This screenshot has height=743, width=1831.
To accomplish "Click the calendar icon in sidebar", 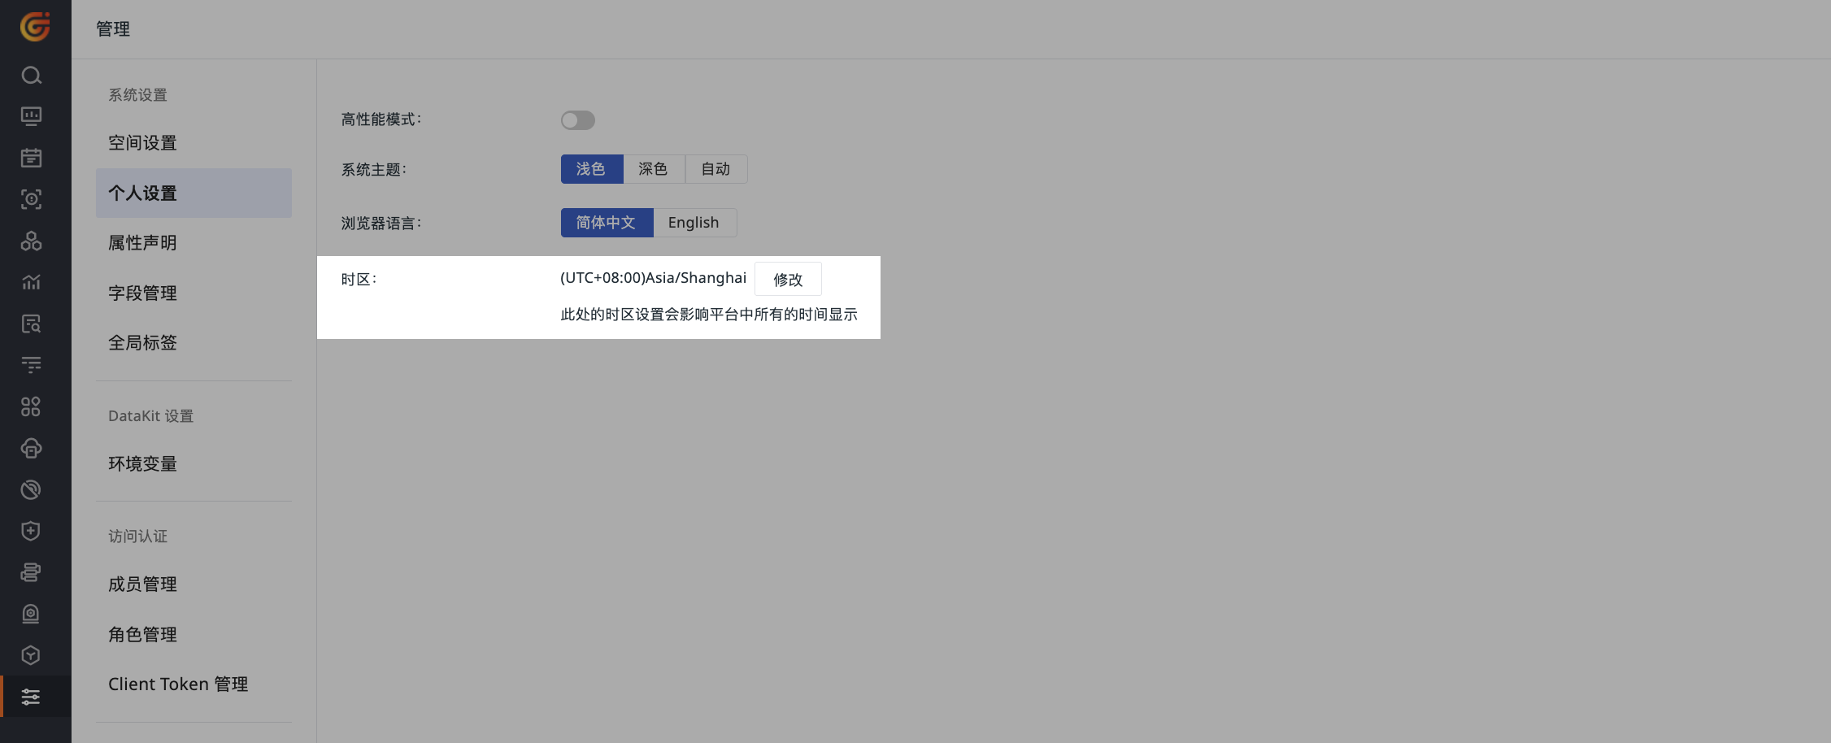I will (x=31, y=158).
